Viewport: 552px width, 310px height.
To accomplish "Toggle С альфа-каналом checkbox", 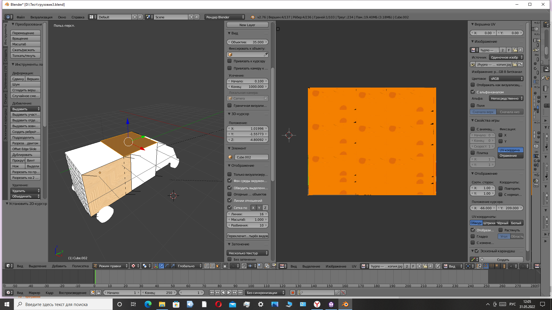I will [x=473, y=92].
